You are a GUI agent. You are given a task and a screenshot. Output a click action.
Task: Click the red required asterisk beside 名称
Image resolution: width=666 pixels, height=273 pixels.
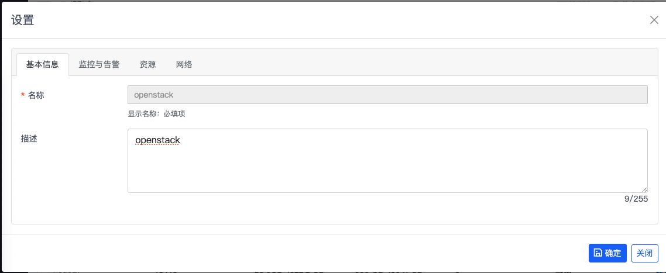[x=22, y=95]
